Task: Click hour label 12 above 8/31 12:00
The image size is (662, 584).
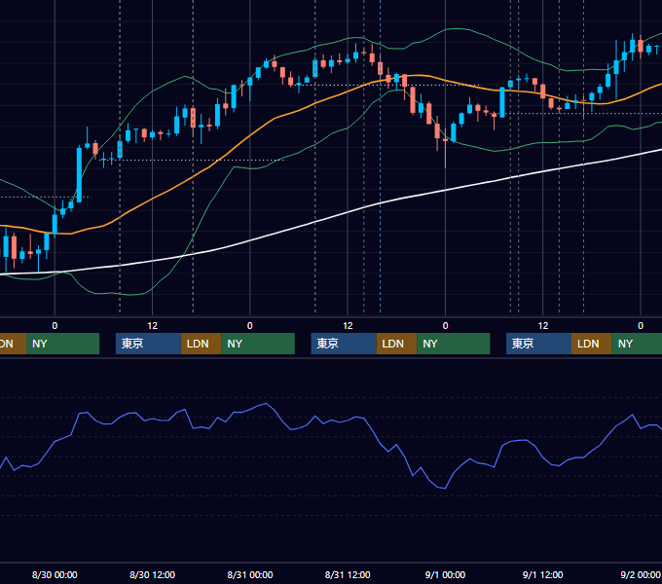Action: point(348,325)
